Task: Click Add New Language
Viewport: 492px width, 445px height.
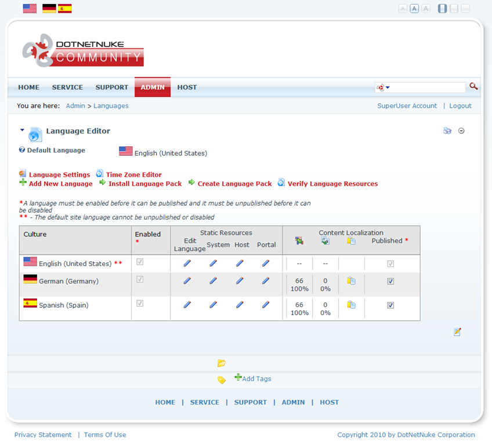Action: 61,184
